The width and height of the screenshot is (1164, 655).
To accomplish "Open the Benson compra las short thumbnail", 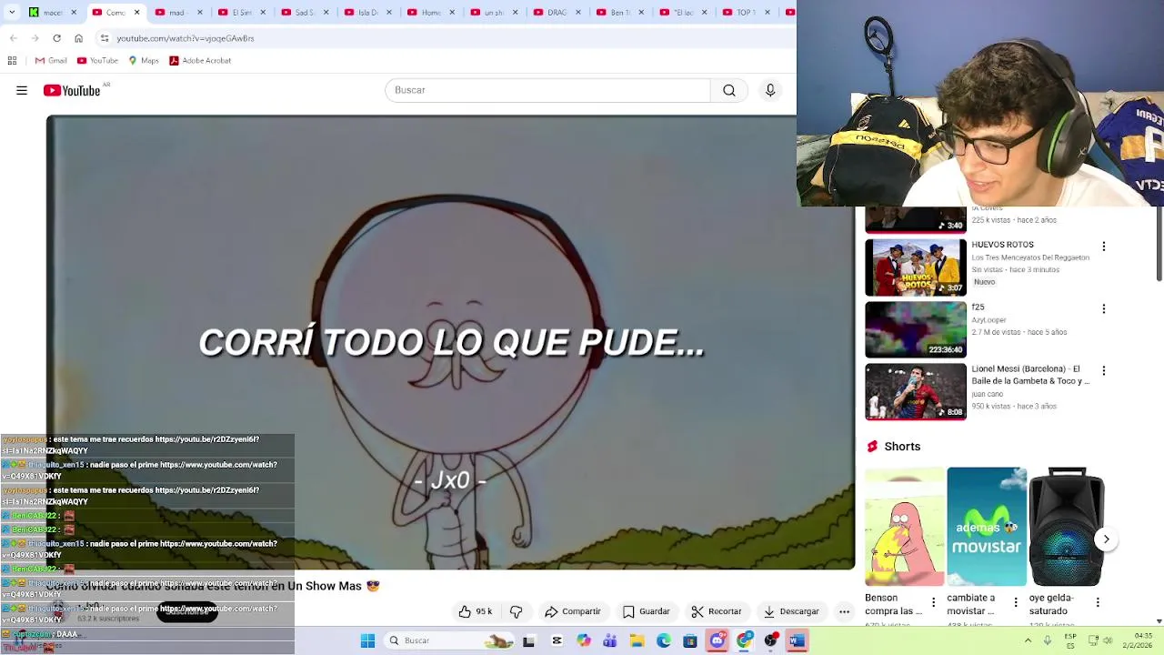I will click(905, 527).
